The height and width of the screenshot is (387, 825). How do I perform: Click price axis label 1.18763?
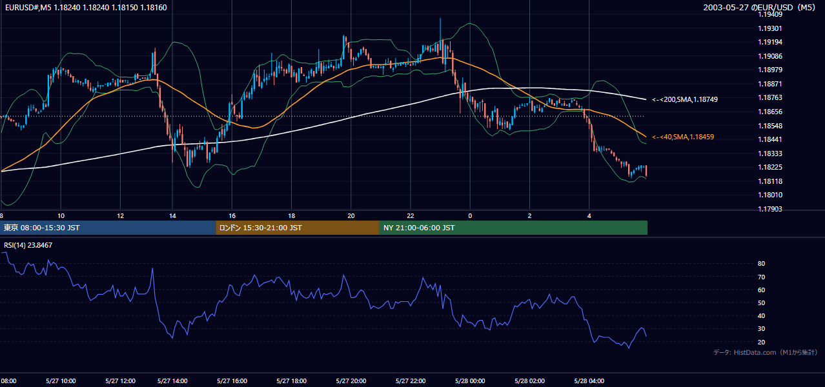(x=771, y=98)
